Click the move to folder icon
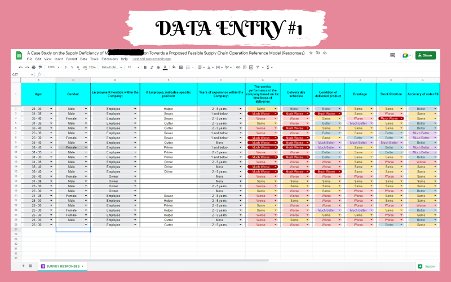 click(x=318, y=53)
